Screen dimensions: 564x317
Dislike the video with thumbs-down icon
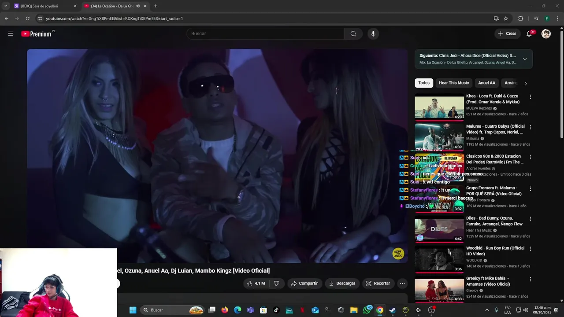(x=276, y=284)
